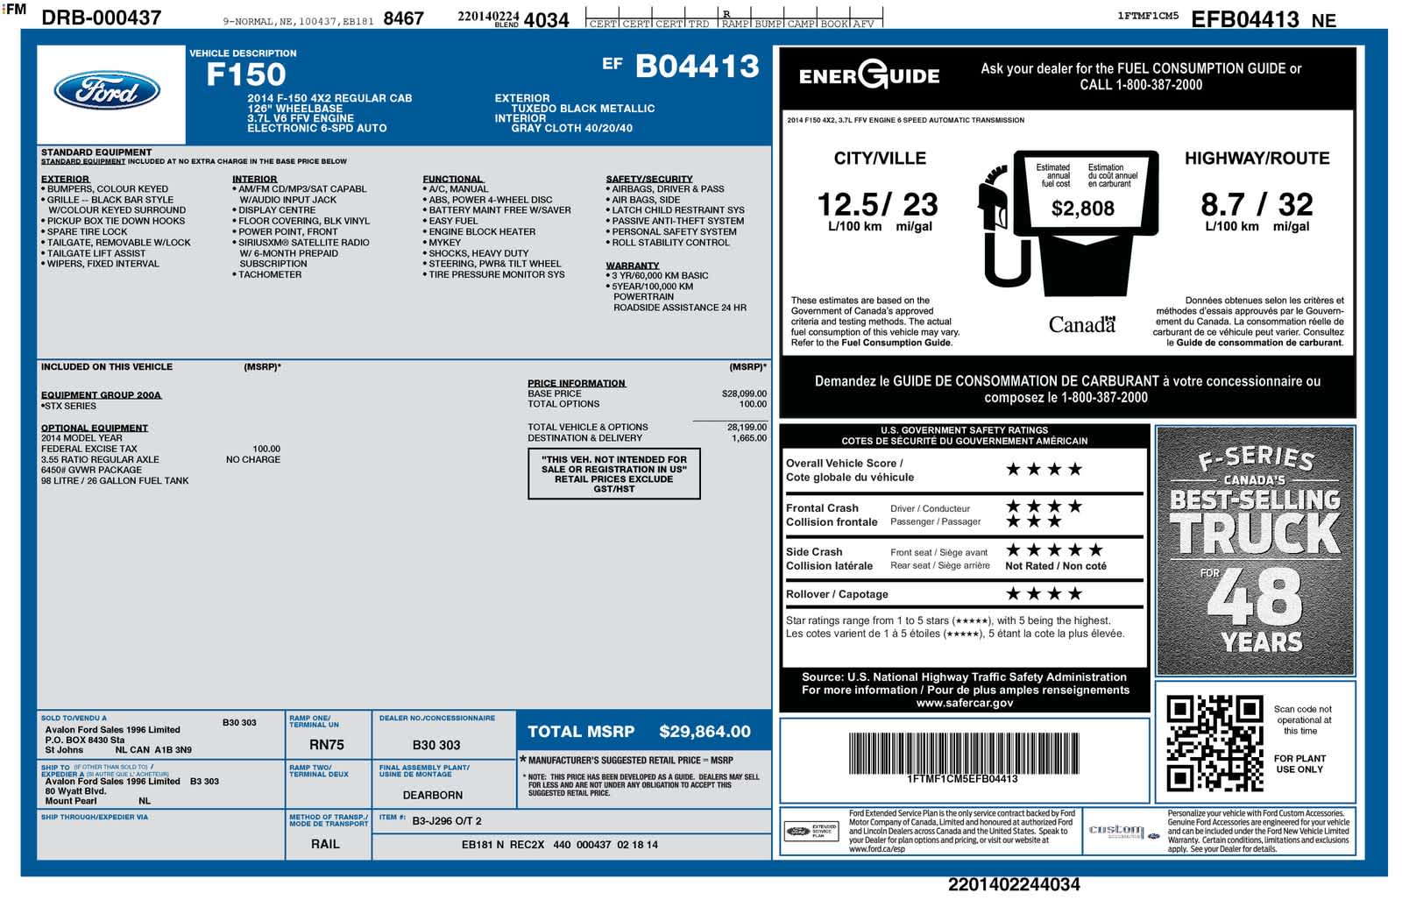
Task: Open the www.safercar.gov link
Action: [x=965, y=703]
